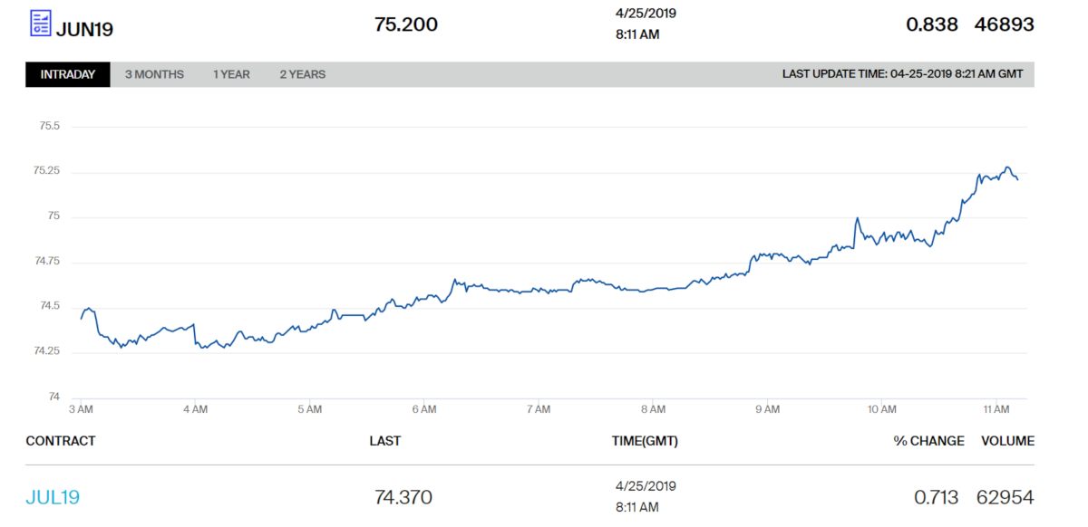Click the VOLUME column header
1088x527 pixels.
point(1007,441)
